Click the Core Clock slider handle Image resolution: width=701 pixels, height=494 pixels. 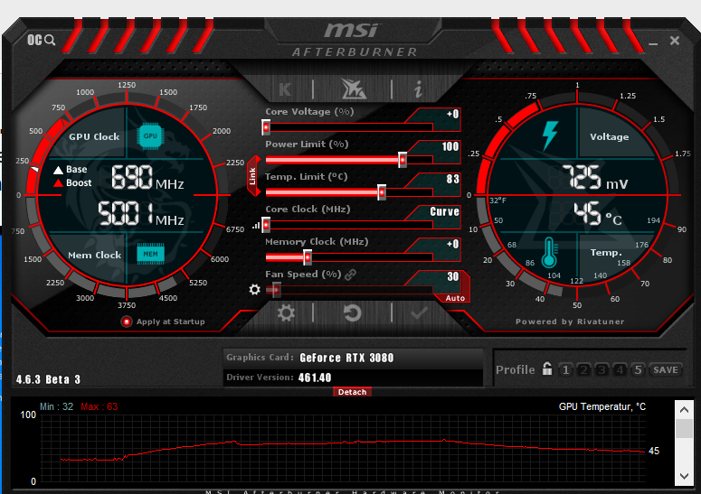pyautogui.click(x=266, y=225)
